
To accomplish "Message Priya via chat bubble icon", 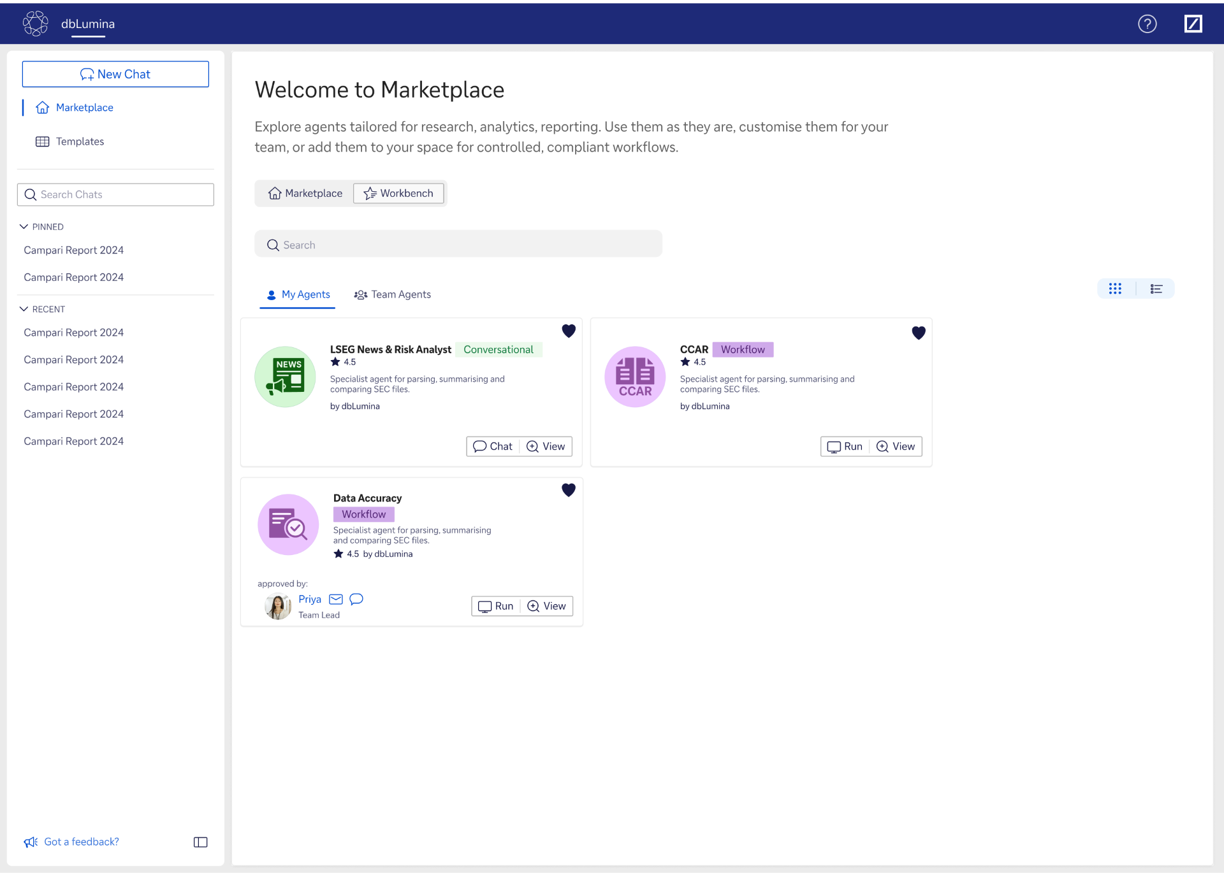I will tap(356, 599).
